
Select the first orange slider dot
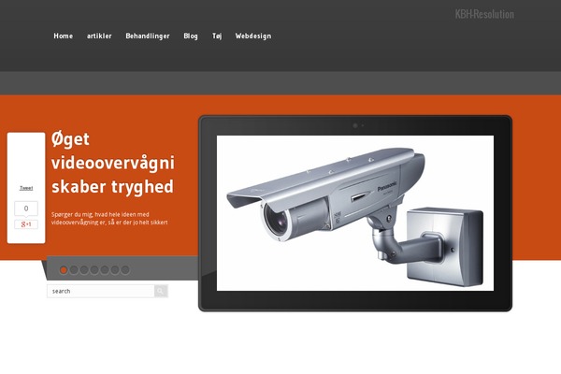64,270
